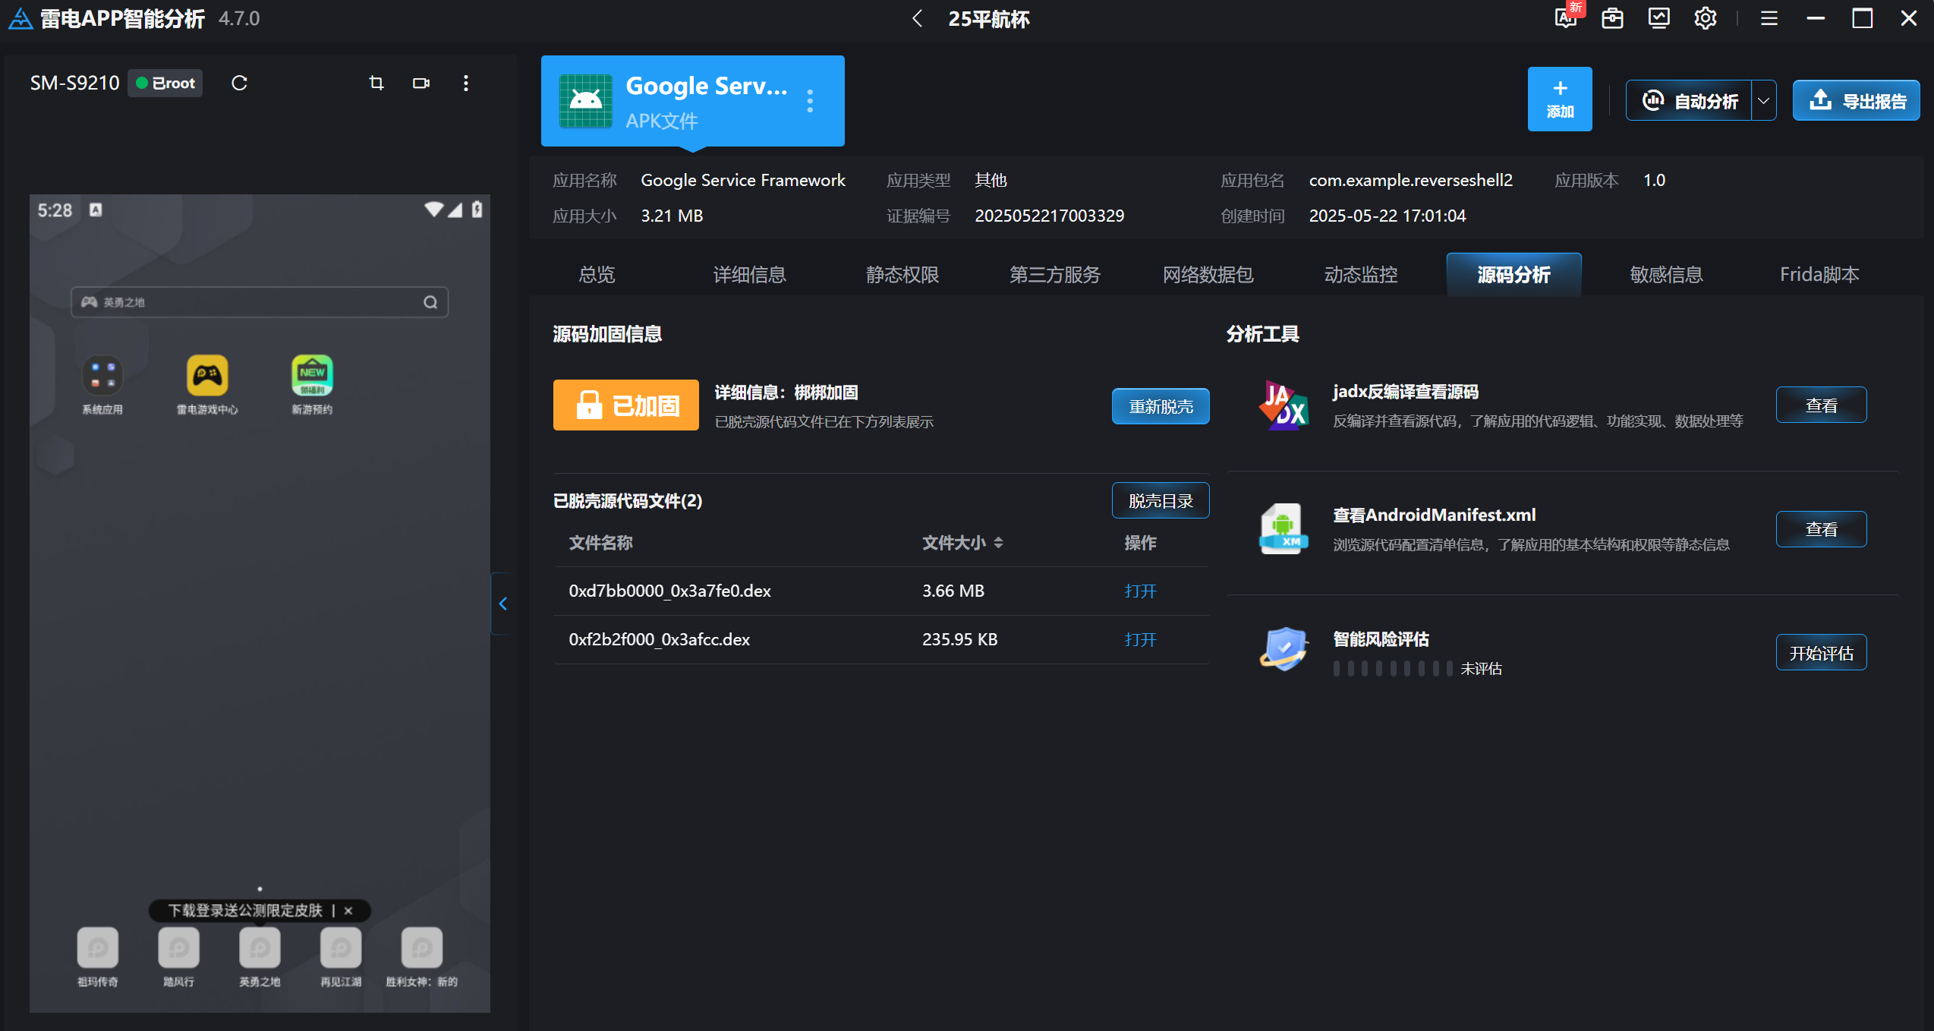
Task: Switch to 动态监控 tab
Action: (x=1361, y=274)
